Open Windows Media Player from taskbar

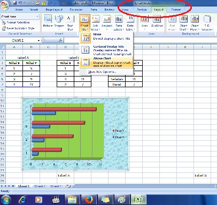pos(38,200)
